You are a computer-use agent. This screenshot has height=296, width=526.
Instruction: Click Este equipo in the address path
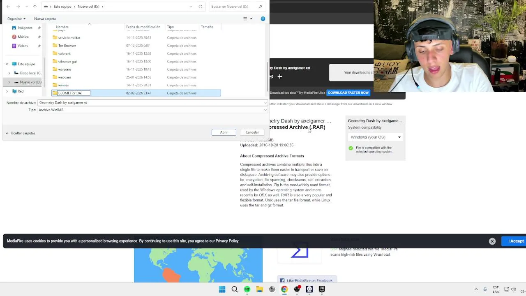click(x=63, y=7)
